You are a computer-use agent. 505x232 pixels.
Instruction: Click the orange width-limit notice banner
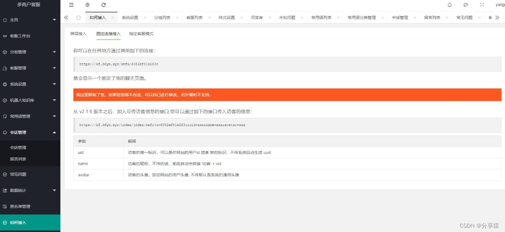point(287,95)
